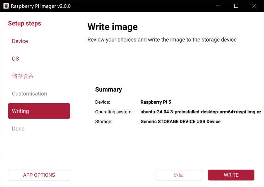Image resolution: width=264 pixels, height=187 pixels.
Task: Click the ubuntu-24.04.3 image filename
Action: pos(201,112)
